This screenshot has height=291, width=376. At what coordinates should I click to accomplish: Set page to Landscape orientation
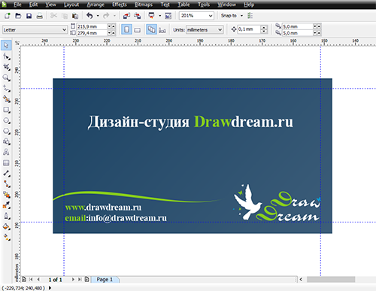(137, 30)
